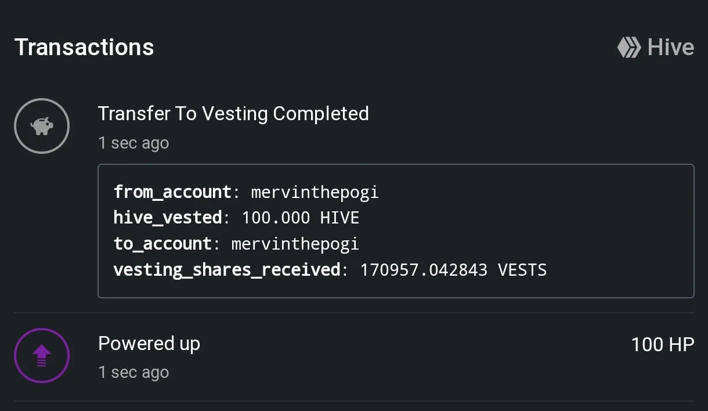Image resolution: width=708 pixels, height=411 pixels.
Task: Click the 100 HP amount
Action: pos(663,344)
